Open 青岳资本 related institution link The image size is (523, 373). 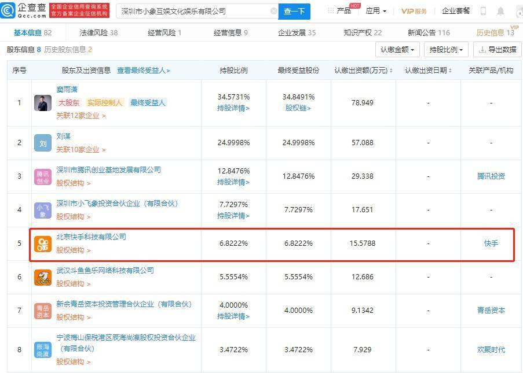(491, 311)
